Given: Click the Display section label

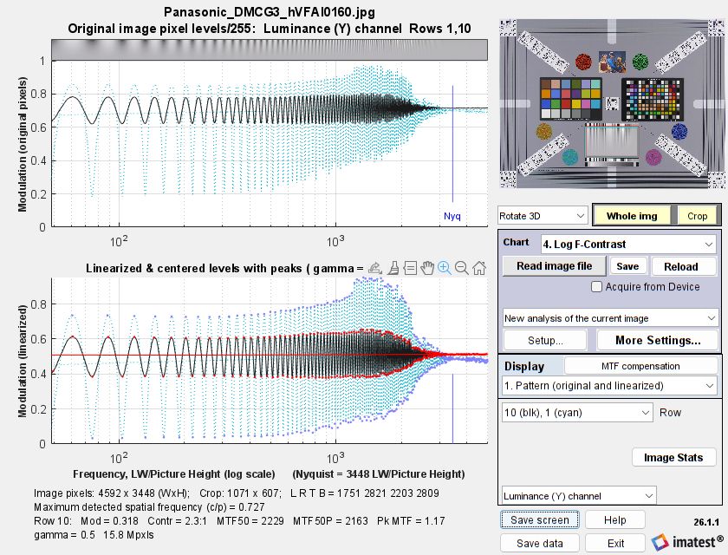Looking at the screenshot, I should (x=524, y=367).
